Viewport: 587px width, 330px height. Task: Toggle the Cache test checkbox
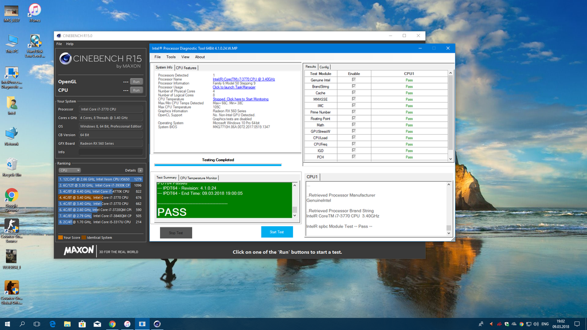pyautogui.click(x=353, y=92)
